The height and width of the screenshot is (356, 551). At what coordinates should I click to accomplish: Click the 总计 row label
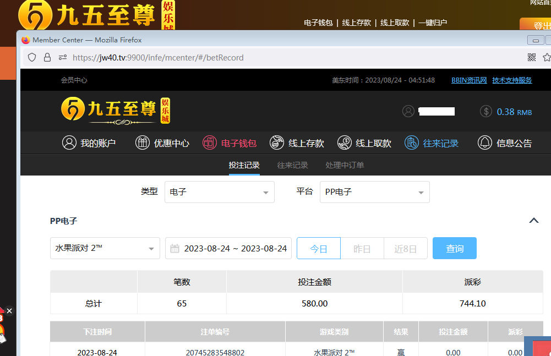[x=94, y=304]
